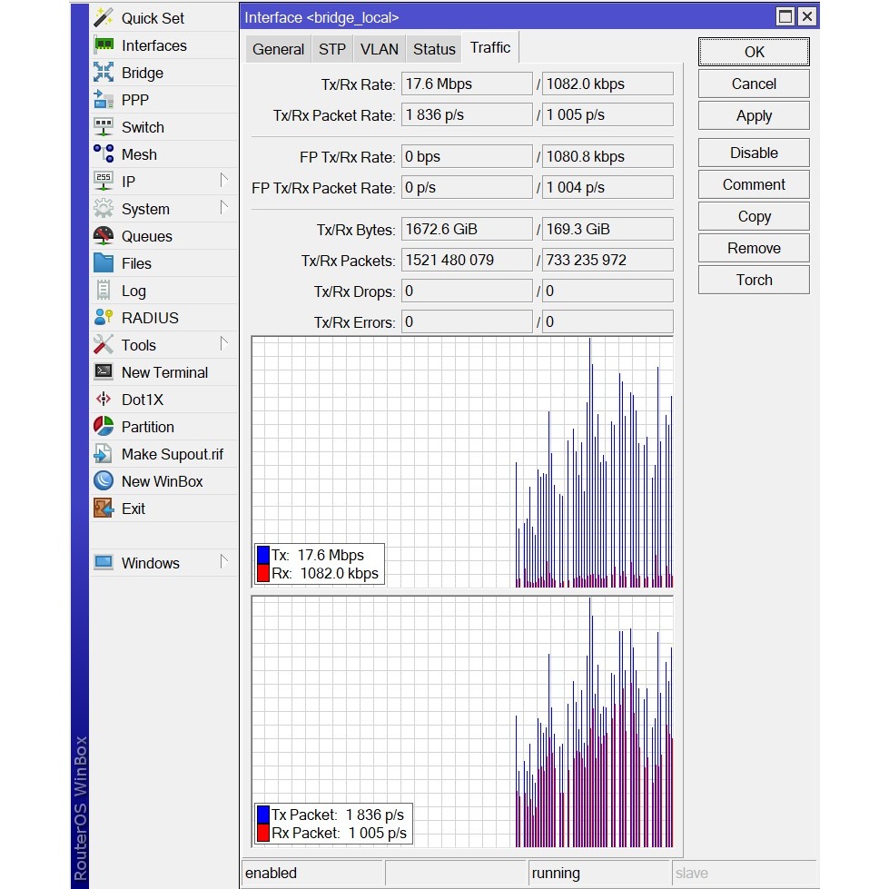
Task: Click the Windows monitor icon
Action: tap(104, 562)
